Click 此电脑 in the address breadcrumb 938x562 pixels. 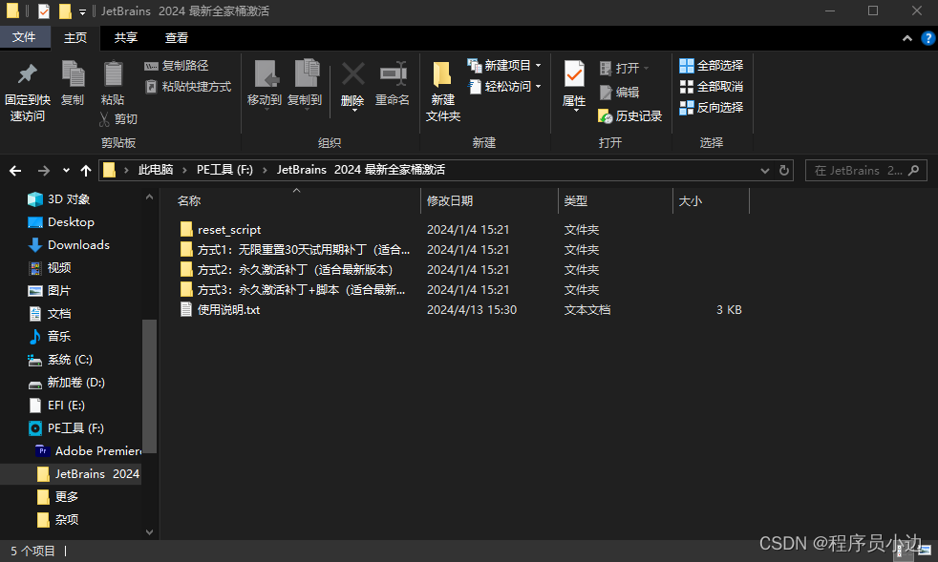tap(156, 170)
